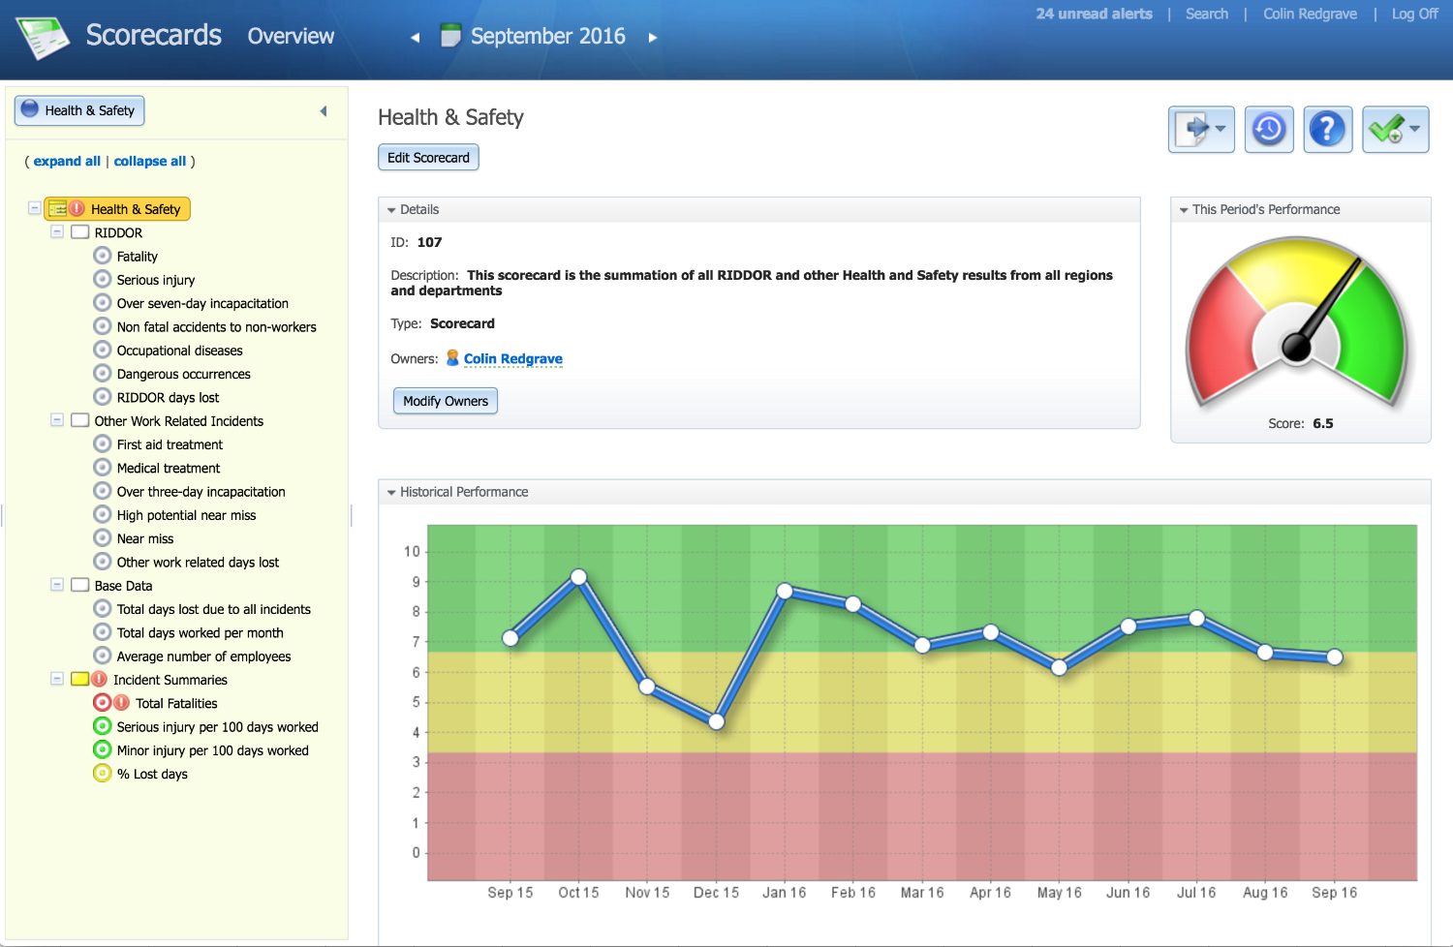Click the Occupational diseases metric icon

click(103, 350)
